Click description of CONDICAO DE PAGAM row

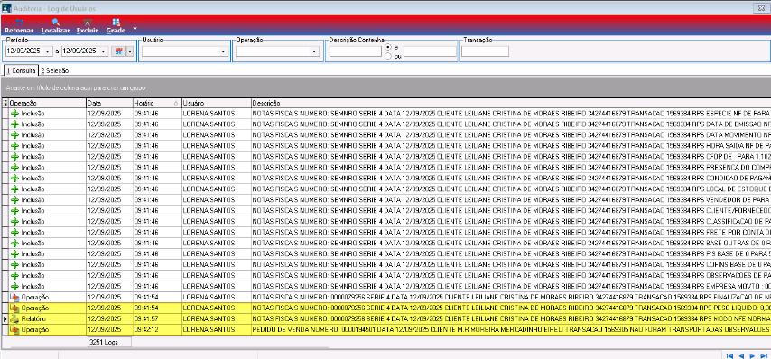[x=511, y=179]
